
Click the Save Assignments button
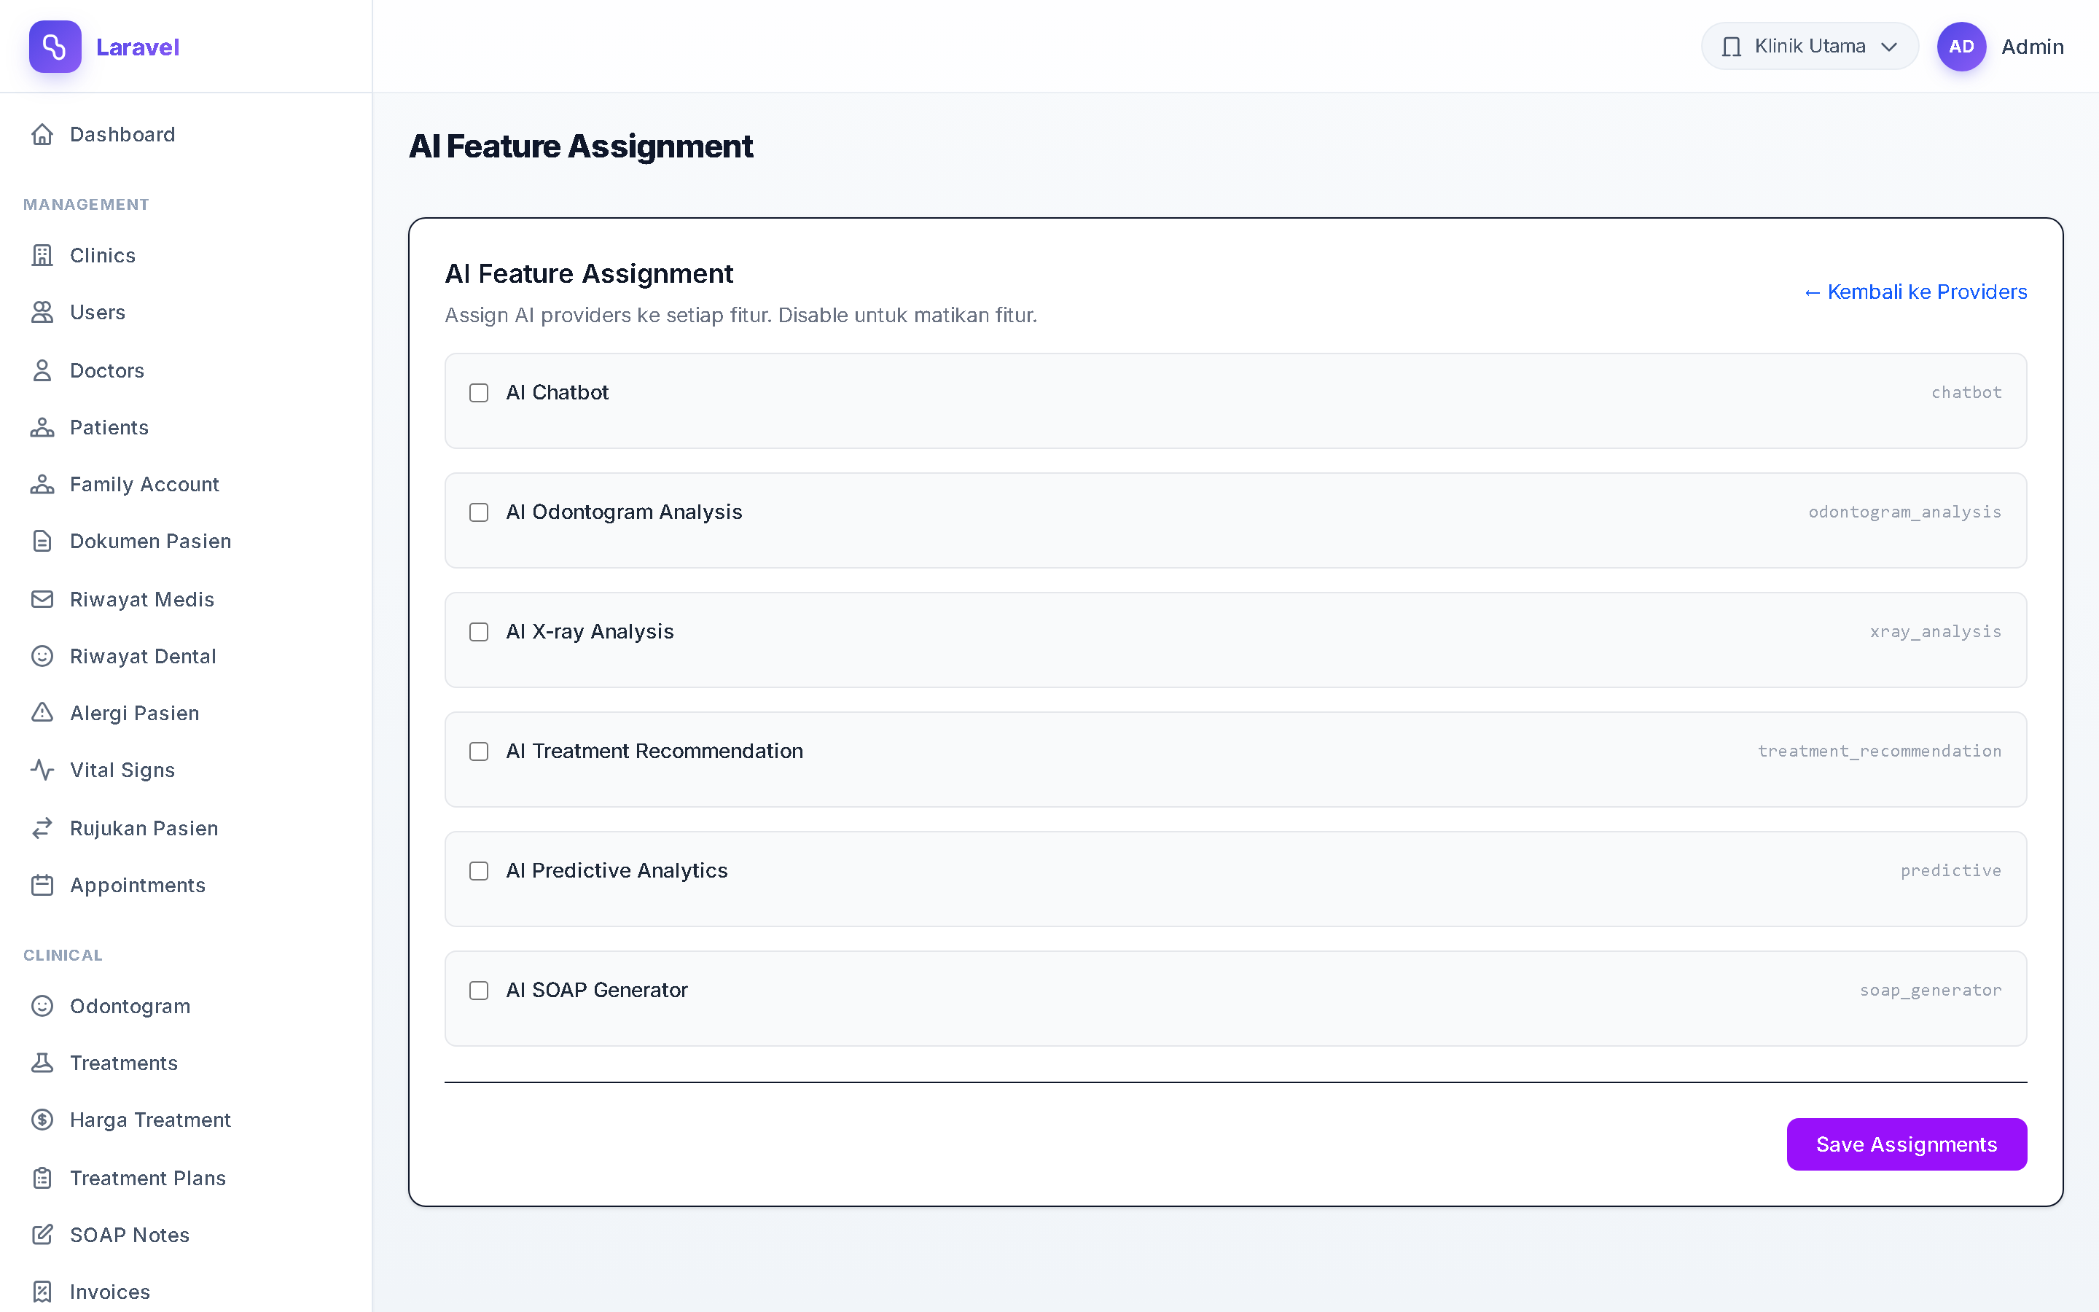click(x=1907, y=1144)
